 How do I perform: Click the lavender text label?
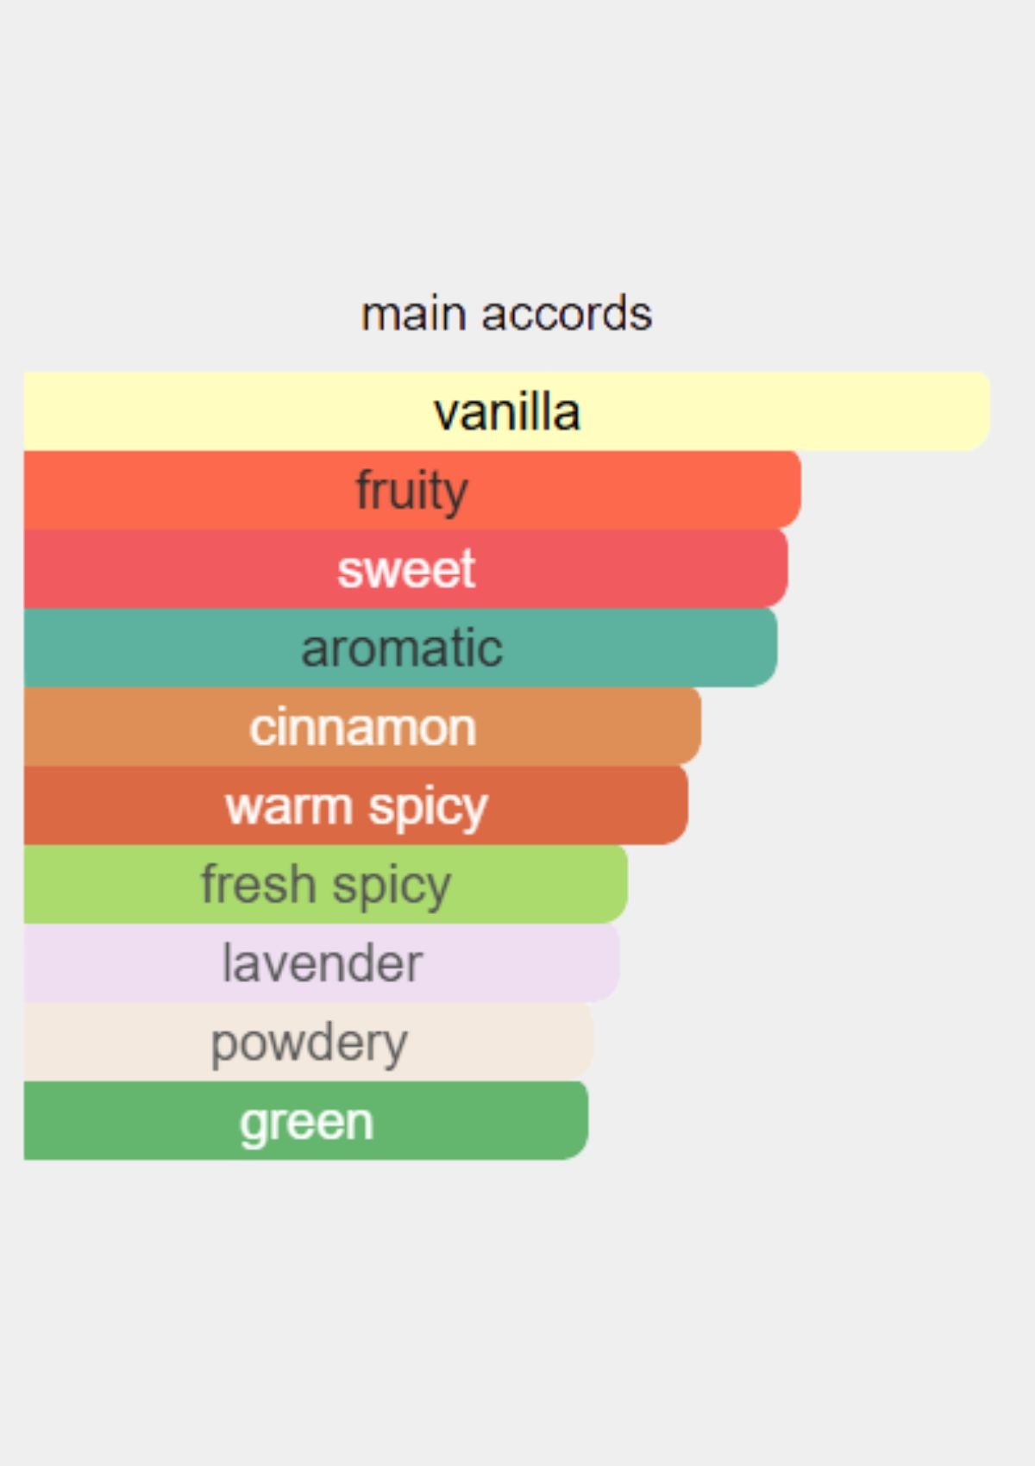(x=323, y=963)
